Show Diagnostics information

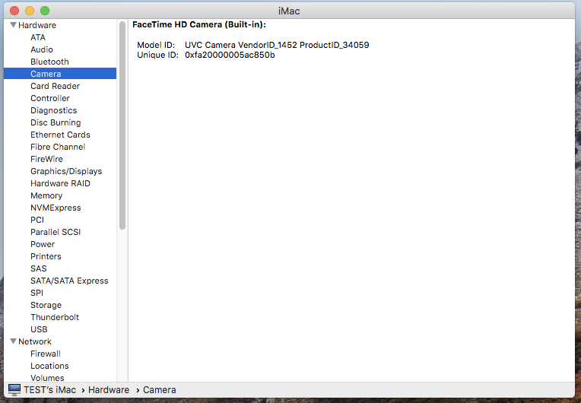[x=54, y=110]
